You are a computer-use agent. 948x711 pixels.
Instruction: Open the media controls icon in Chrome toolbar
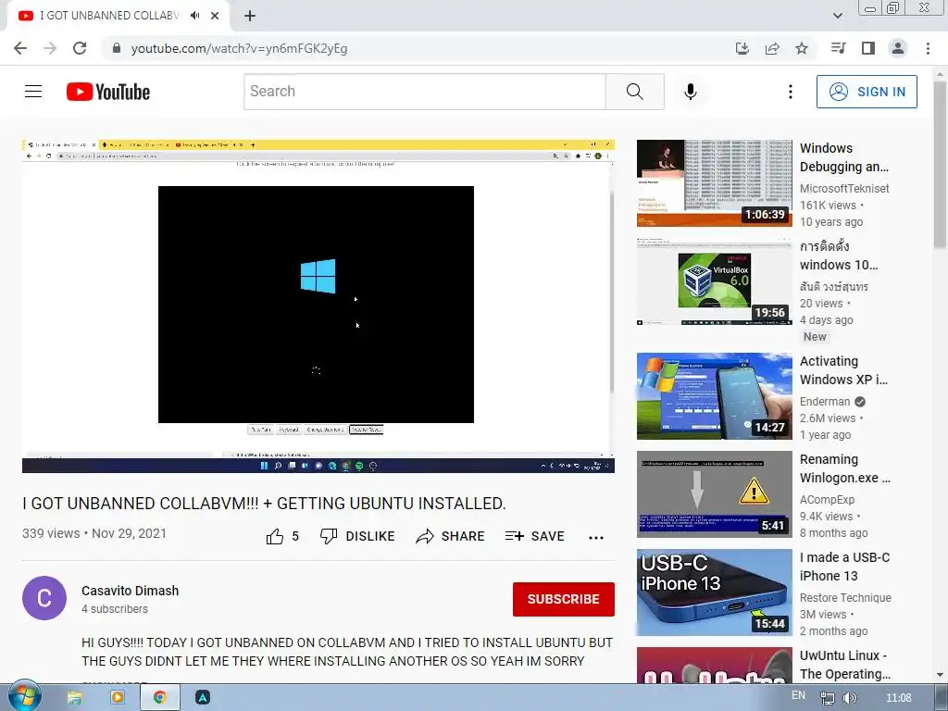point(839,48)
